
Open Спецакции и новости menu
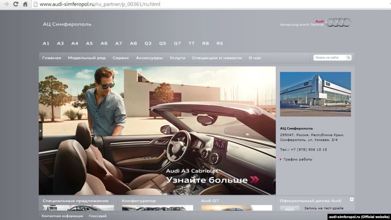point(217,58)
